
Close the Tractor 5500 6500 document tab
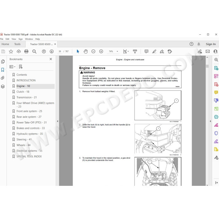[55, 44]
